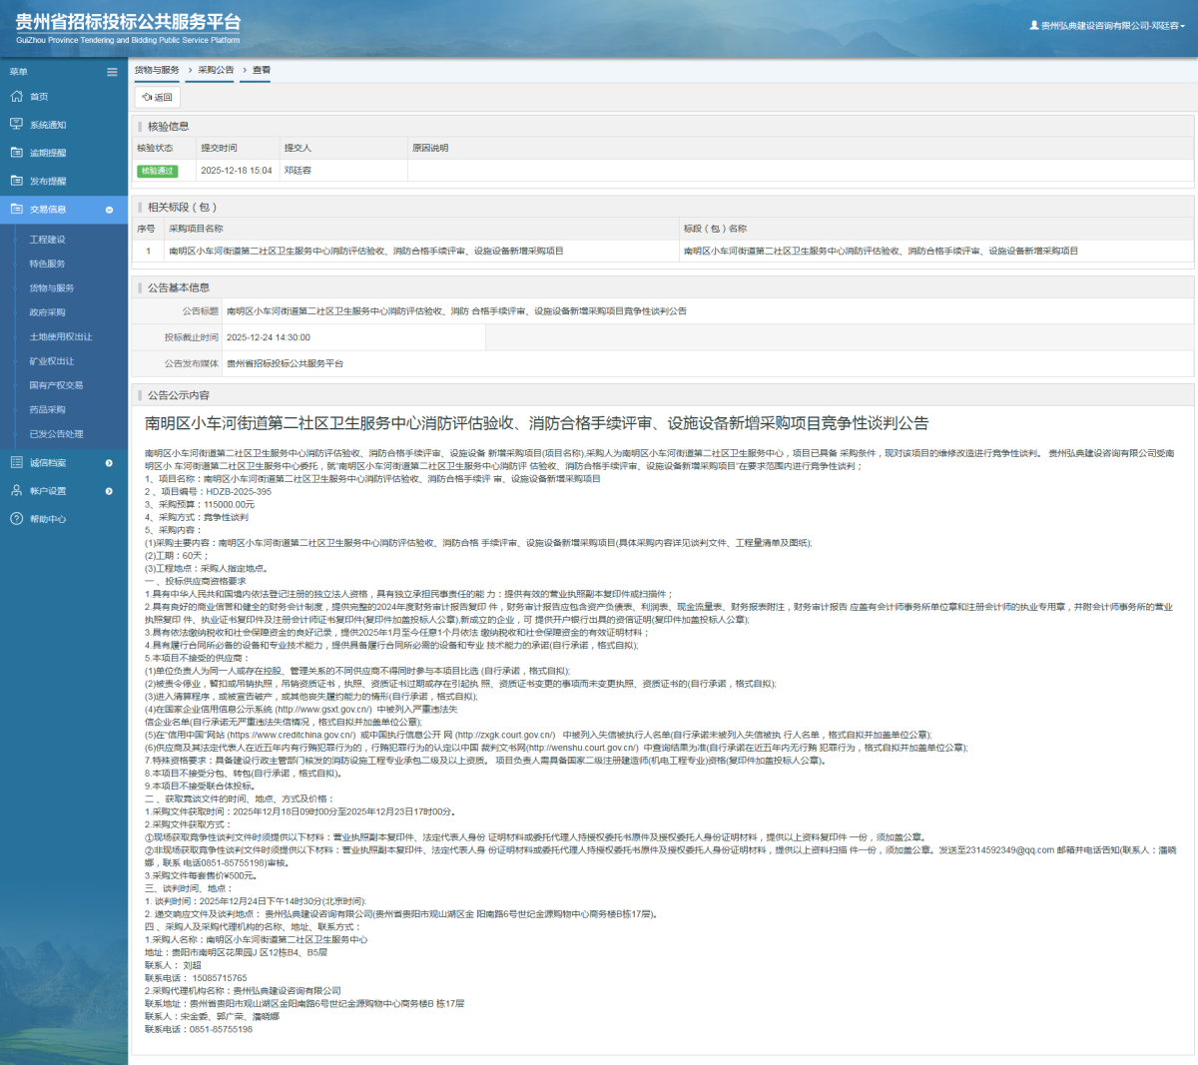Click the 帐户设置 person icon

coord(17,490)
